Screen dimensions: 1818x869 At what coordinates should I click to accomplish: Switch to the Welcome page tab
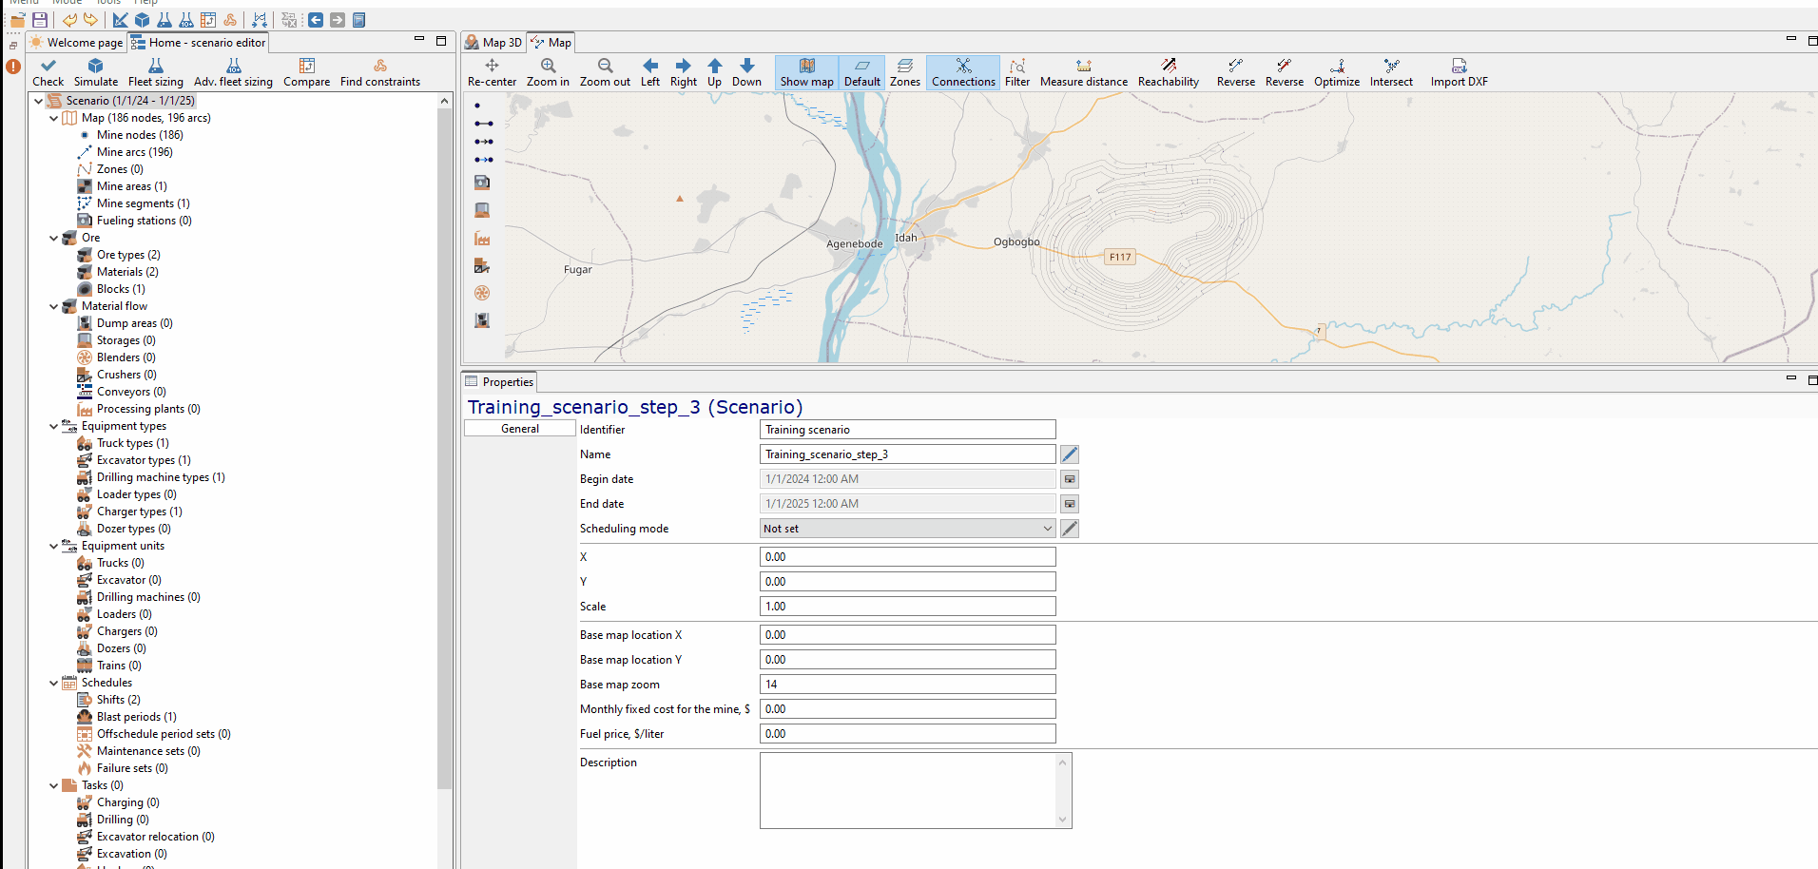(76, 43)
